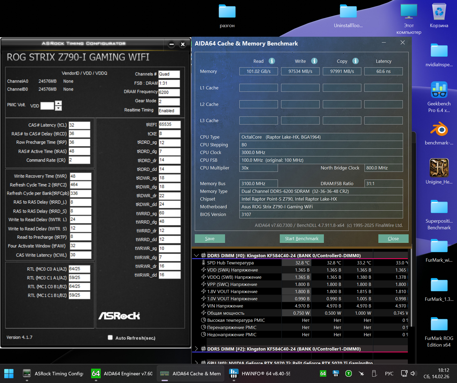Screen dimensions: 457x383
Task: Increase the PMIC VDD voltage with the up arrow
Action: point(58,103)
